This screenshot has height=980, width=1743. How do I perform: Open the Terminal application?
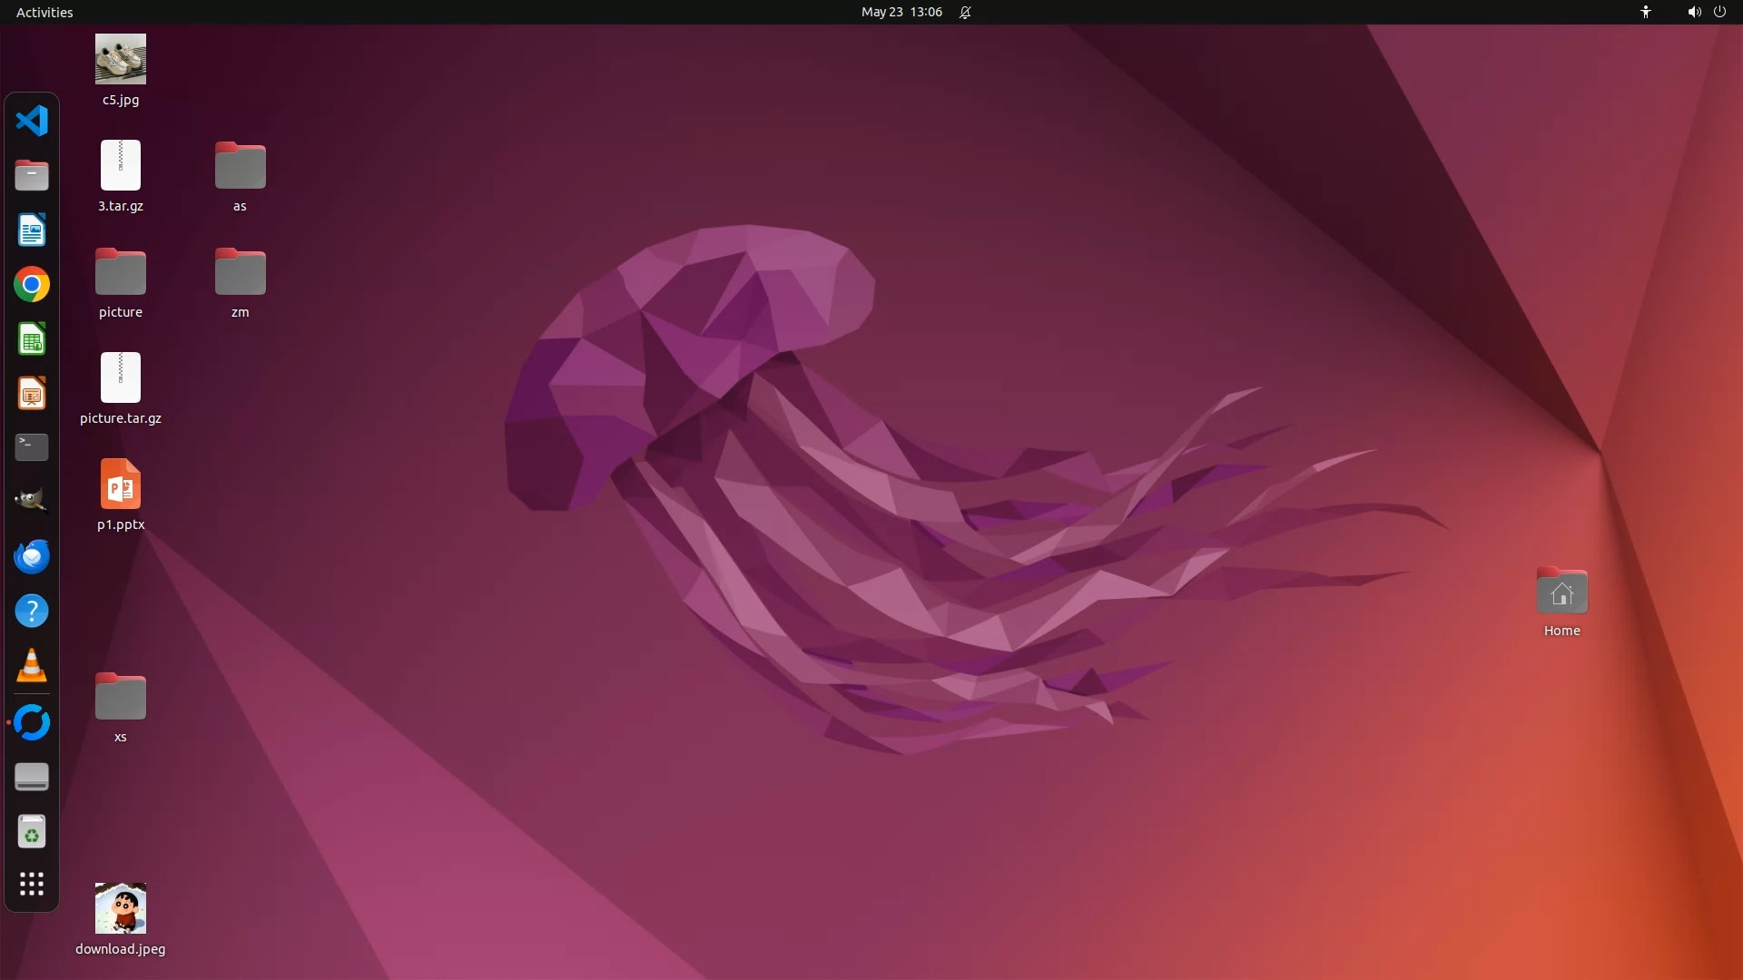pyautogui.click(x=32, y=446)
